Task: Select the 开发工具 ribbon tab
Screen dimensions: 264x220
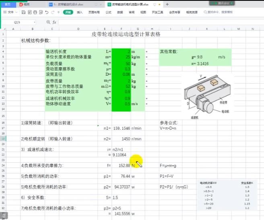Action: [x=157, y=12]
